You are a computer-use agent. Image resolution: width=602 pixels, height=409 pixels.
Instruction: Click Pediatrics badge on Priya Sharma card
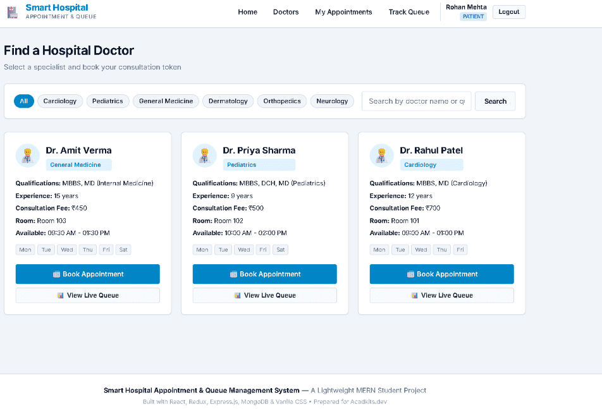(259, 164)
